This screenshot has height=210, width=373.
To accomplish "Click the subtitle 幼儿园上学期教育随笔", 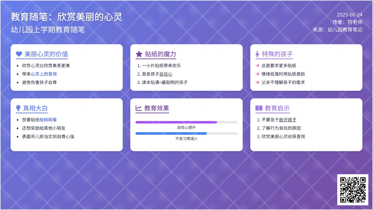I will 48,30.
